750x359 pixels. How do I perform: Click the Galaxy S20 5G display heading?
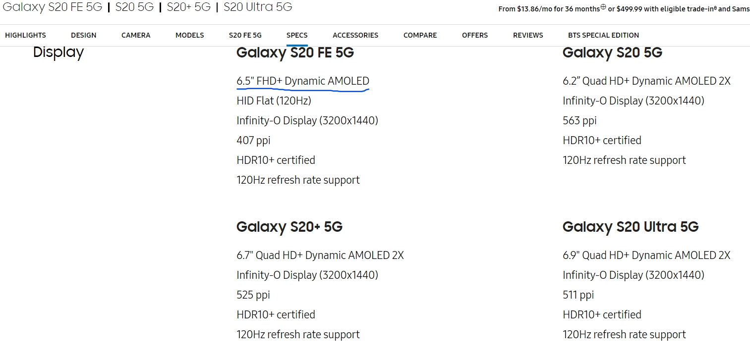pos(612,52)
